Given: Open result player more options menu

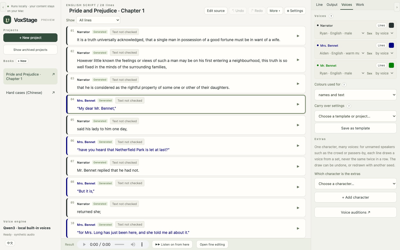Looking at the screenshot, I should pyautogui.click(x=142, y=244).
